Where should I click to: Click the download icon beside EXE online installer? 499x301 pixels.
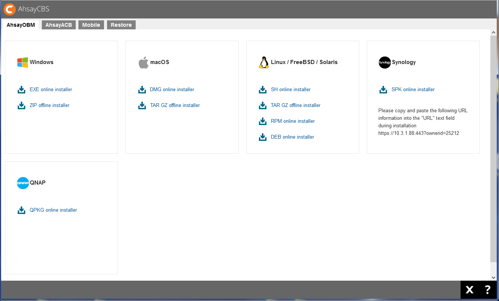21,89
